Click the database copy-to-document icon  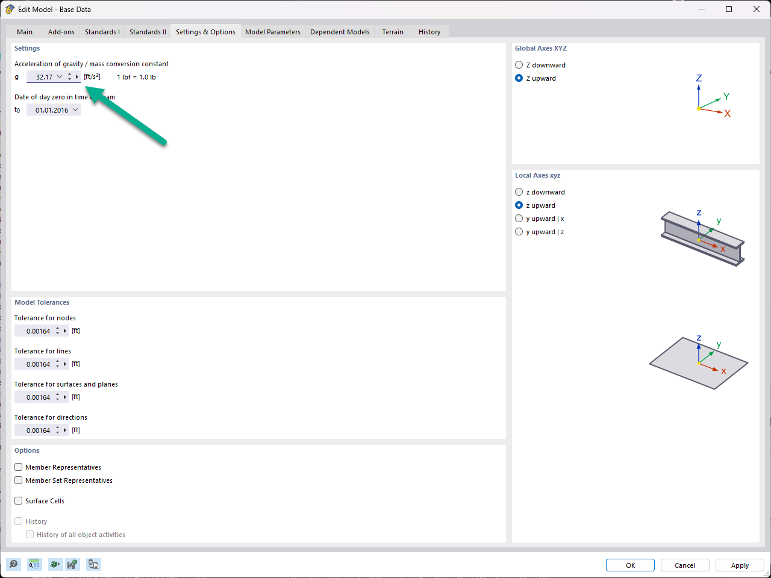(93, 564)
